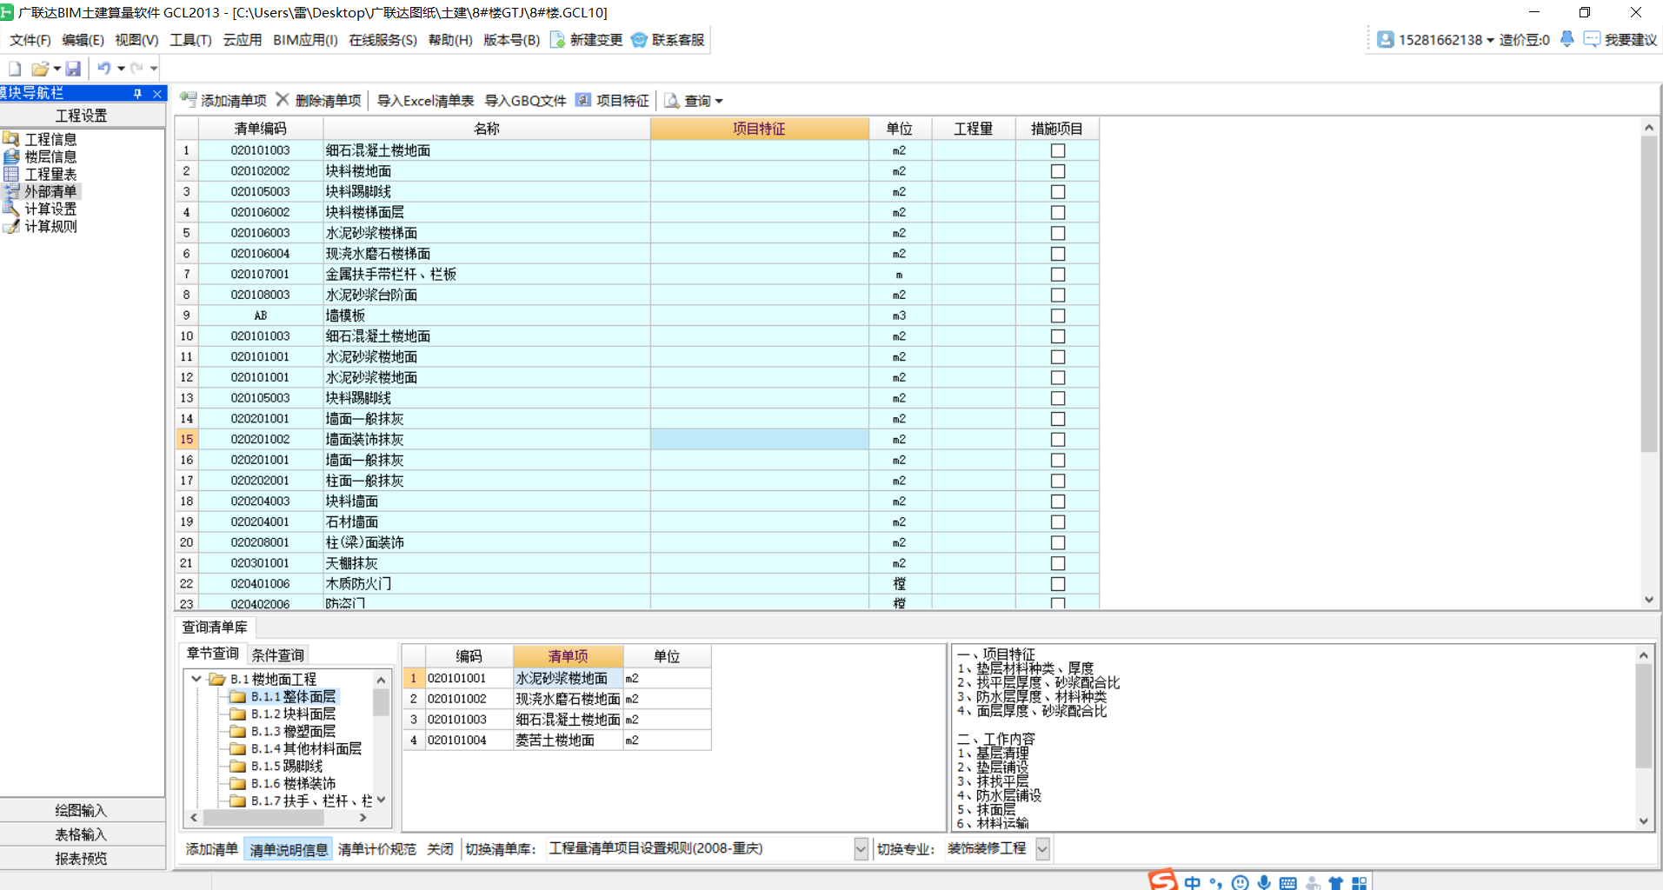Click 导入Excel清单表 button
Image resolution: width=1663 pixels, height=890 pixels.
[x=425, y=101]
